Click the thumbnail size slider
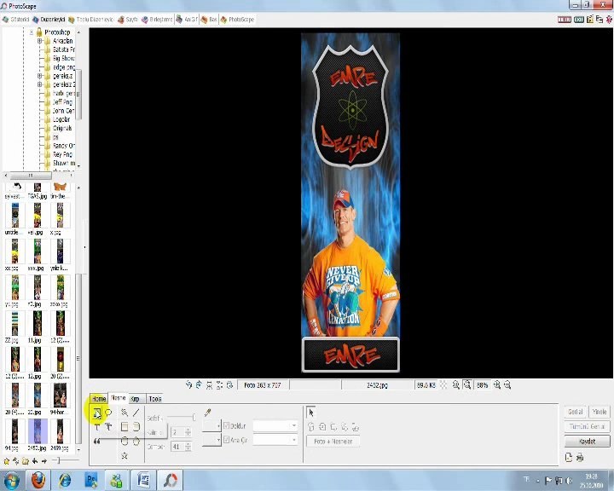 point(58,461)
